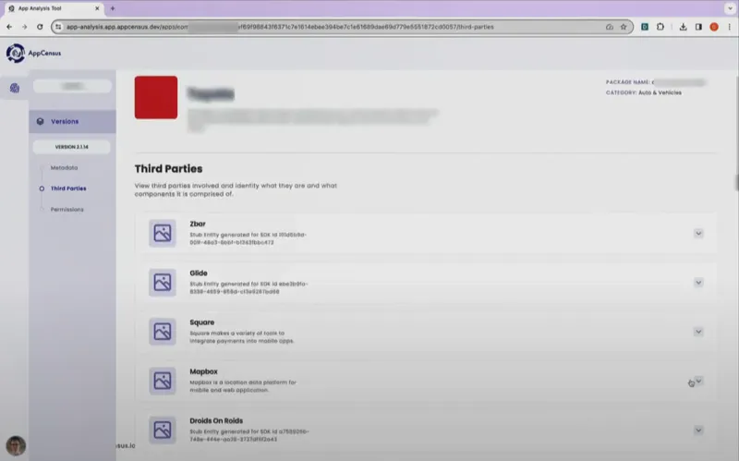The image size is (739, 461).
Task: Click the VERSION 2.1.14 button
Action: click(72, 147)
